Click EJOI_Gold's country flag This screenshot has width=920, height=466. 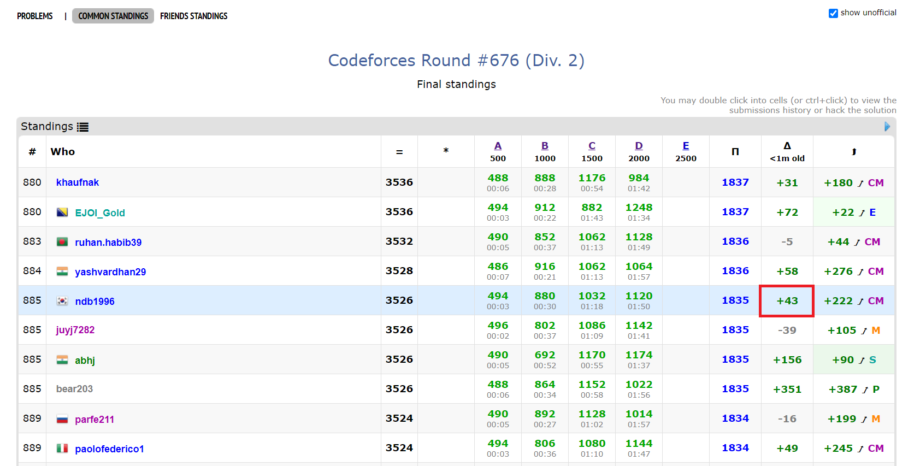point(62,212)
